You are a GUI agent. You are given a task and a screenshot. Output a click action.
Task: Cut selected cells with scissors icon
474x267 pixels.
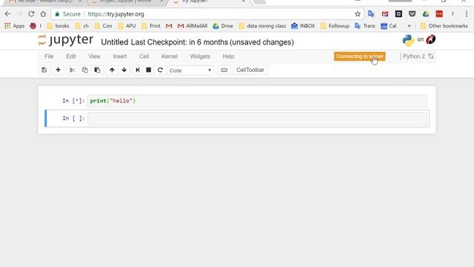[73, 70]
